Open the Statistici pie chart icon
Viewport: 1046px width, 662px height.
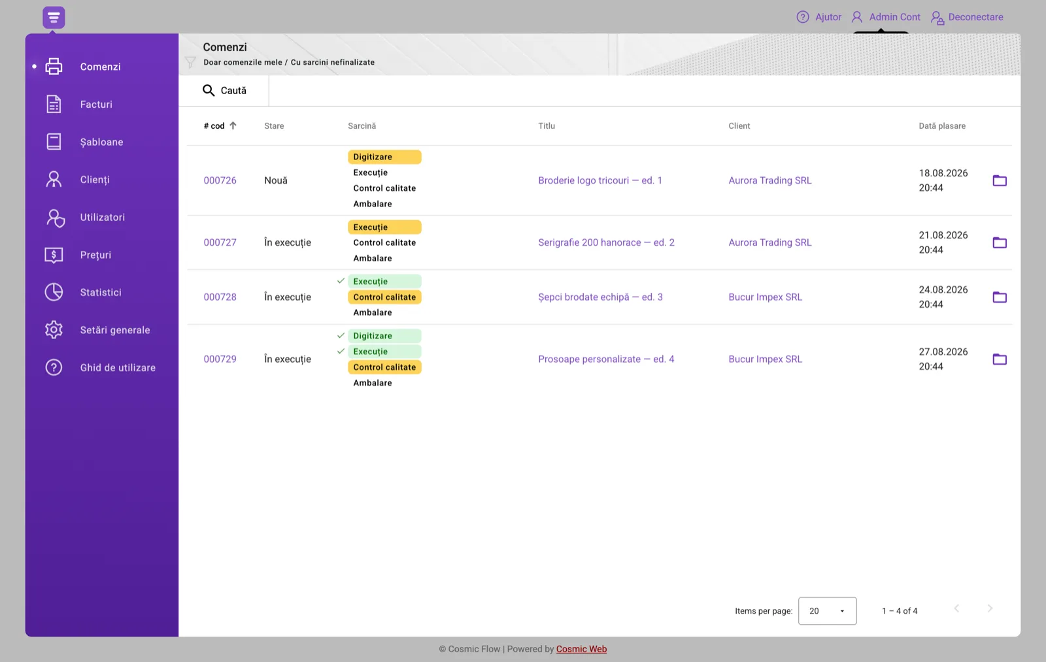click(x=54, y=292)
